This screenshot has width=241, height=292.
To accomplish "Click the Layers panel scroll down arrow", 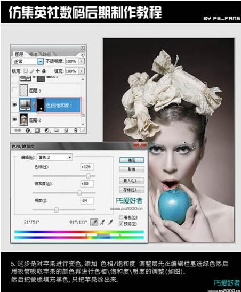I will point(83,124).
